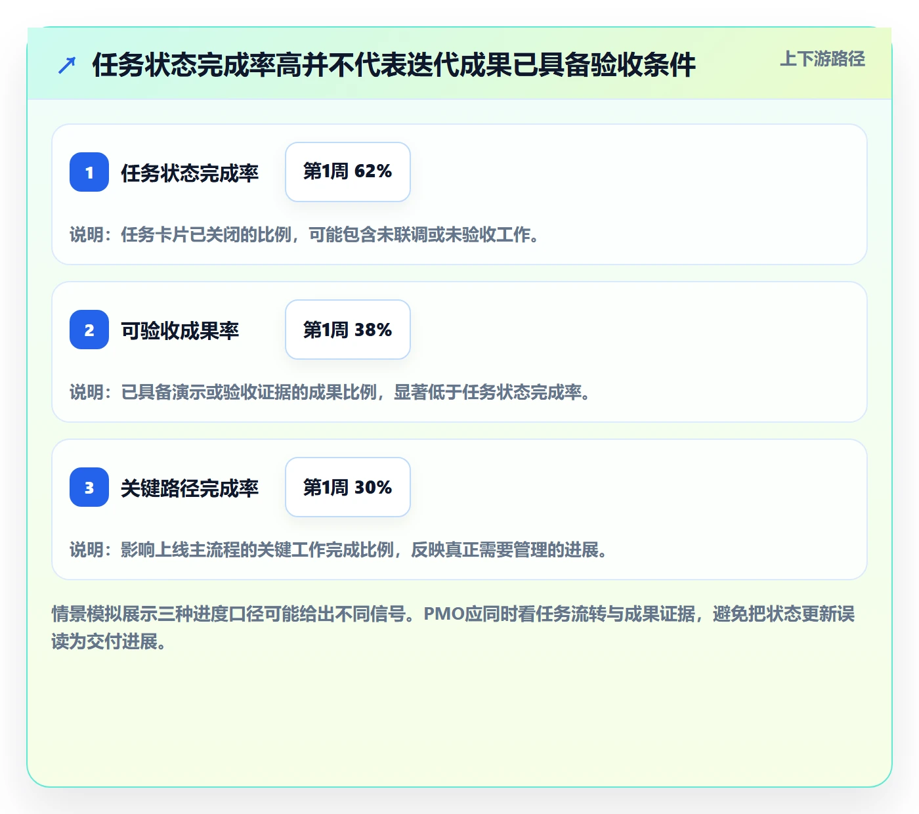This screenshot has height=814, width=919.
Task: Click the footer note starting with 情景模拟展示
Action: click(454, 628)
